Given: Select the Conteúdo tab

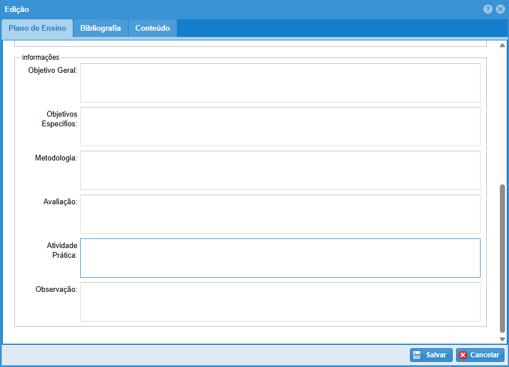Looking at the screenshot, I should (x=152, y=28).
